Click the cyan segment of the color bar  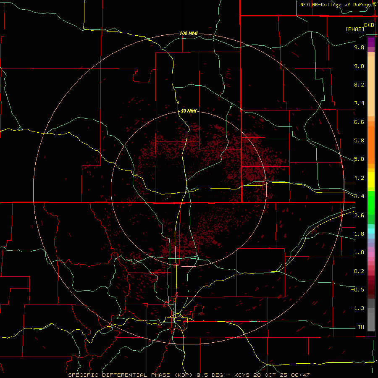[371, 231]
